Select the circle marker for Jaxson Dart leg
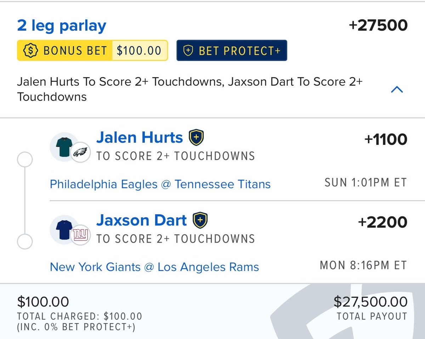This screenshot has width=425, height=339. tap(25, 243)
